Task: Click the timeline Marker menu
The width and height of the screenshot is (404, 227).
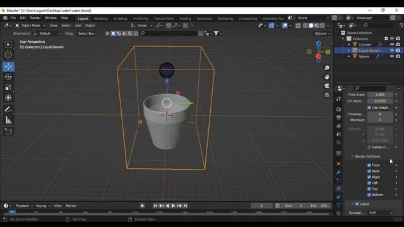Action: 71,206
